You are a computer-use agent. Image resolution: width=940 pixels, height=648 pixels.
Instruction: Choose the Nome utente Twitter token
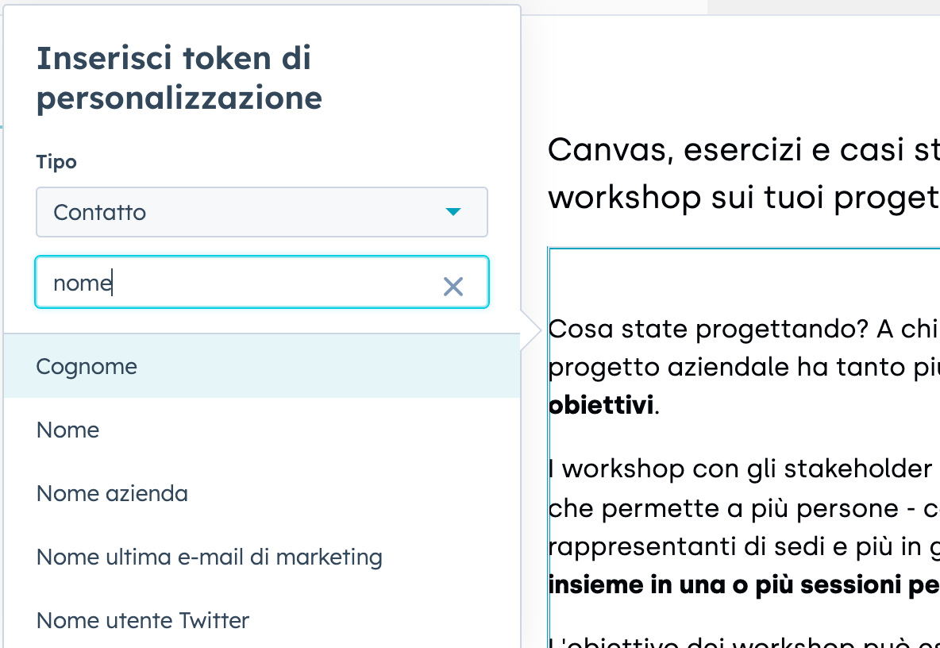pos(142,620)
